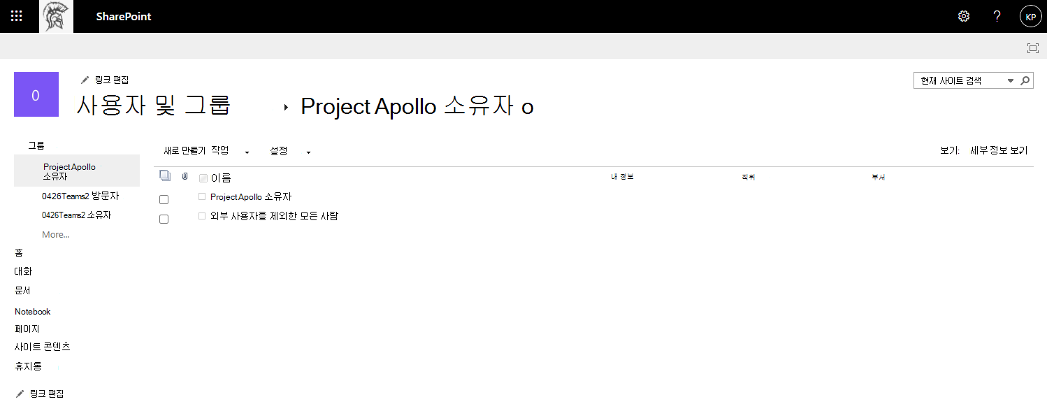Check the box for Project Apollo 소유자 row
This screenshot has width=1047, height=411.
pyautogui.click(x=164, y=200)
